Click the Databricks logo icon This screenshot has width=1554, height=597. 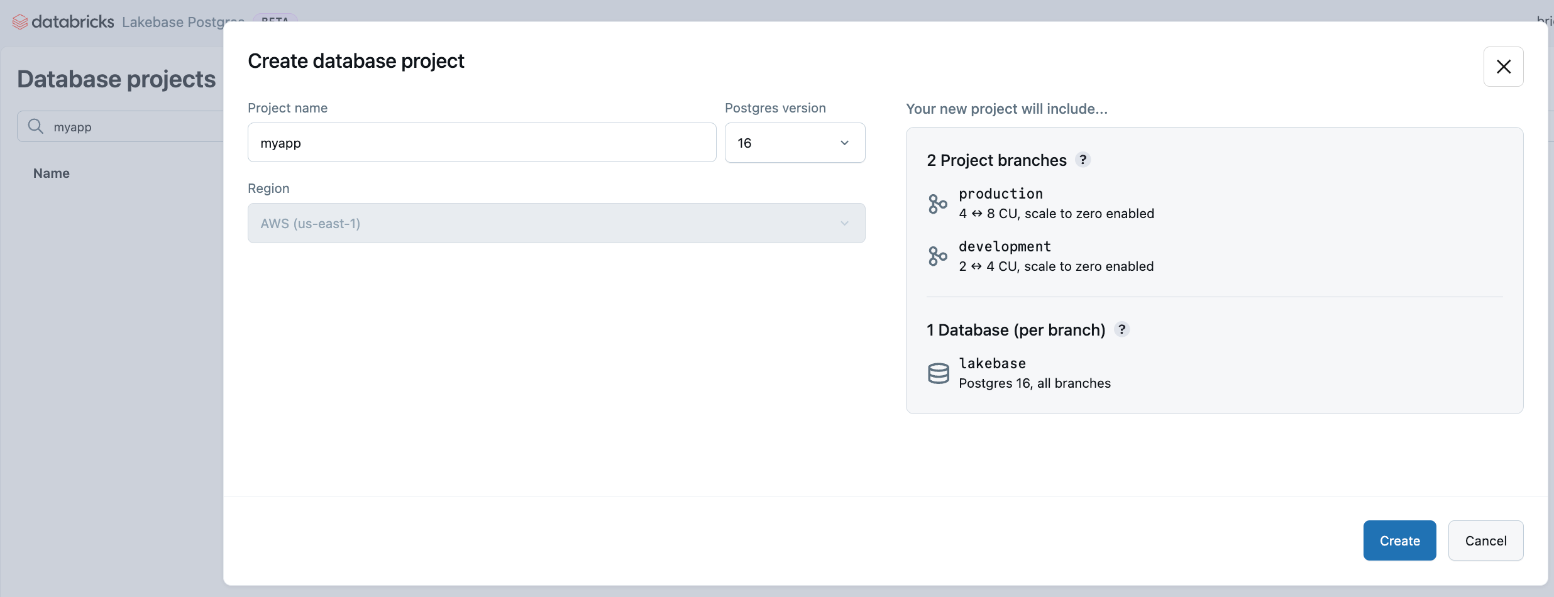point(20,22)
